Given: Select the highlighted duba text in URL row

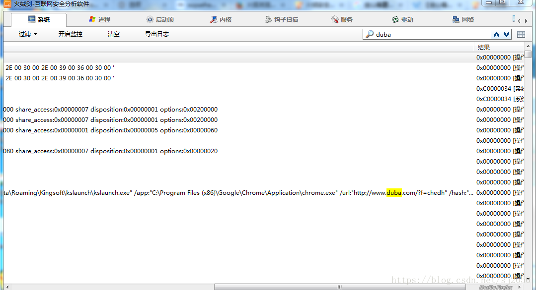Looking at the screenshot, I should tap(394, 193).
